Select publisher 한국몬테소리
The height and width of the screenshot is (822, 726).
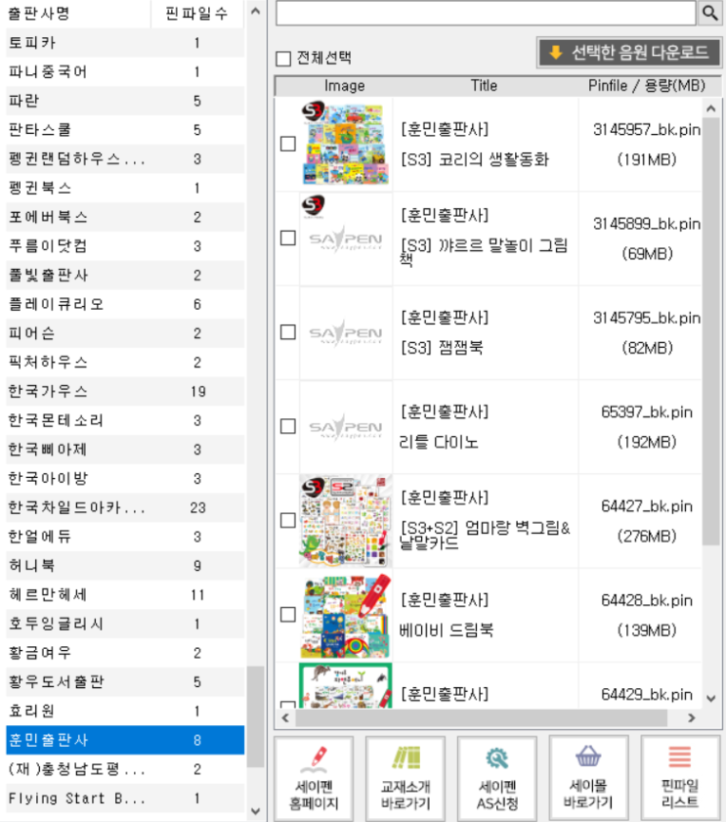(x=125, y=420)
